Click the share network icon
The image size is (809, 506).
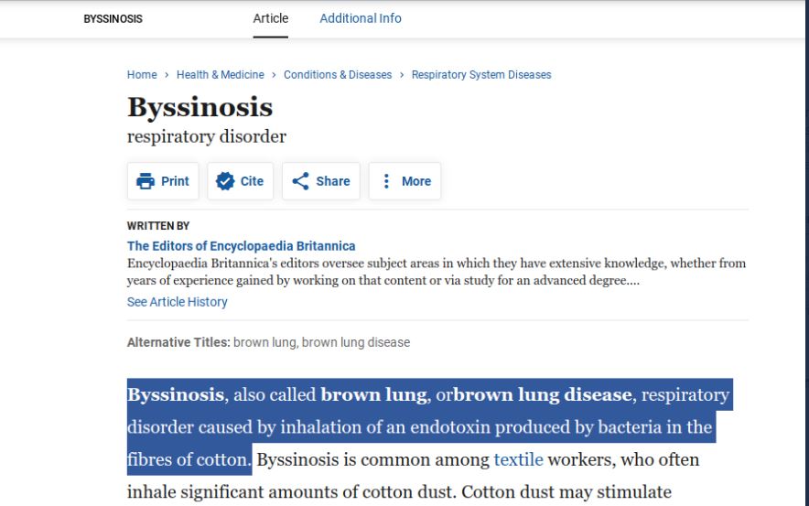tap(300, 181)
